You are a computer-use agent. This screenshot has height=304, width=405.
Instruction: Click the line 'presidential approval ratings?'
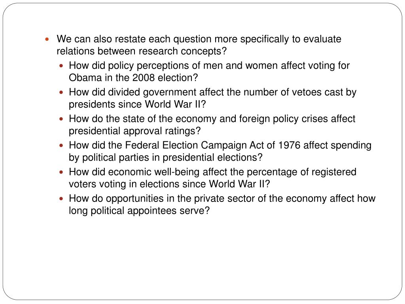click(134, 131)
